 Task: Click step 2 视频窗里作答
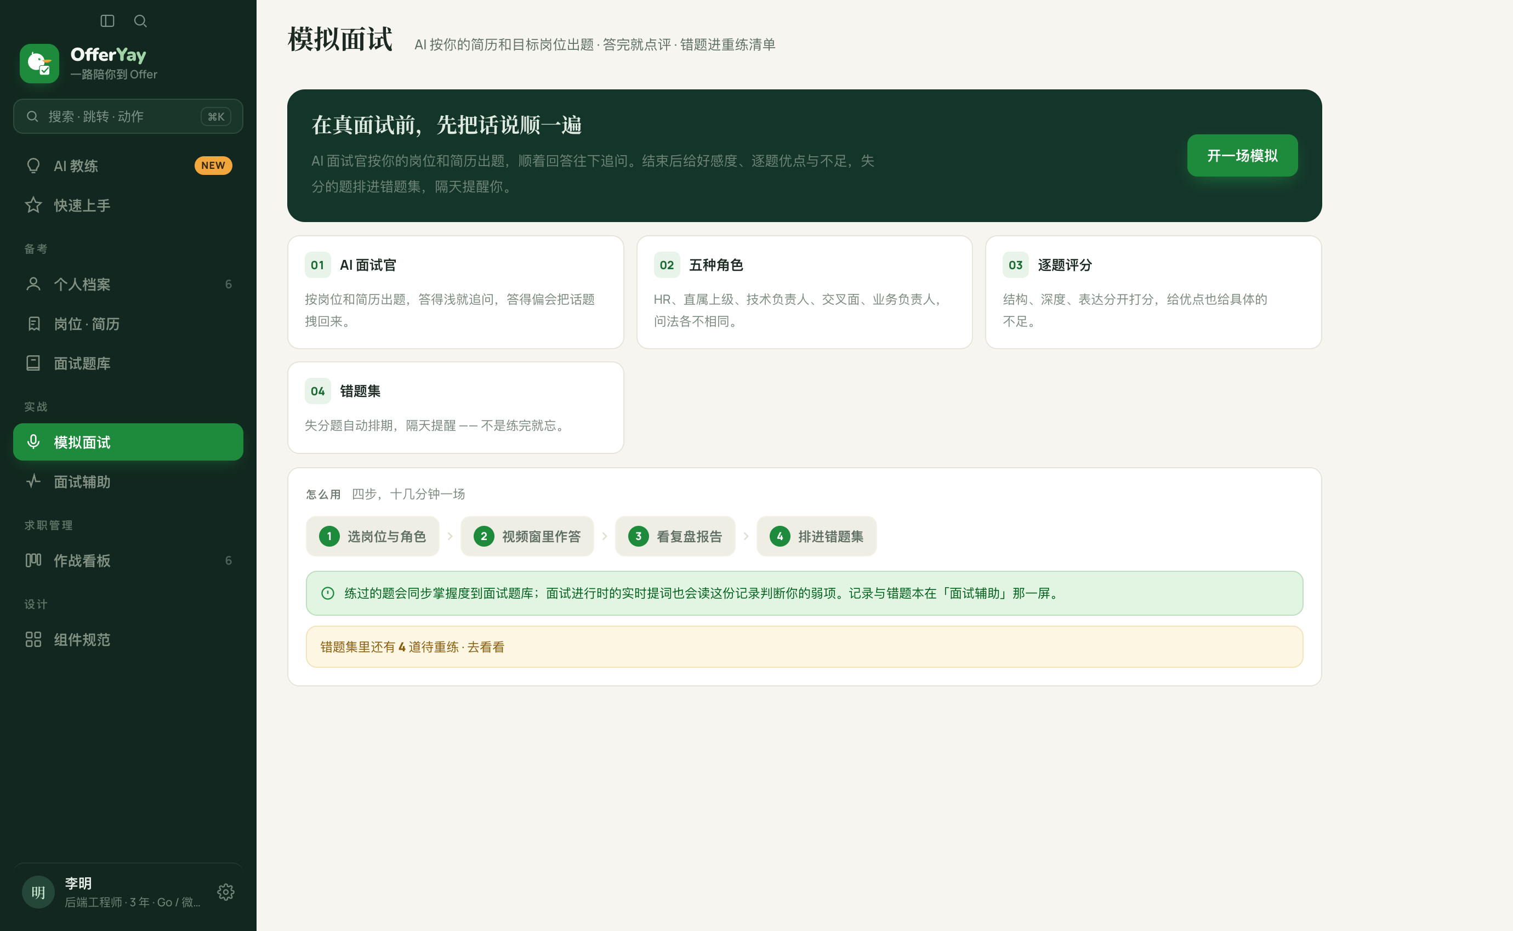[527, 536]
